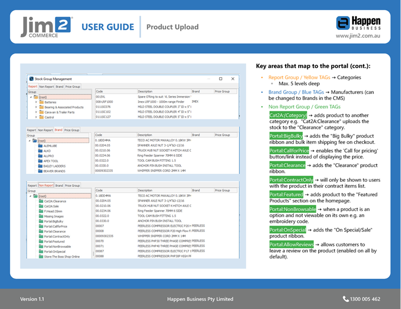This screenshot has height=309, width=401.
Task: Select the ALLPRO brand folder
Action: (49, 156)
